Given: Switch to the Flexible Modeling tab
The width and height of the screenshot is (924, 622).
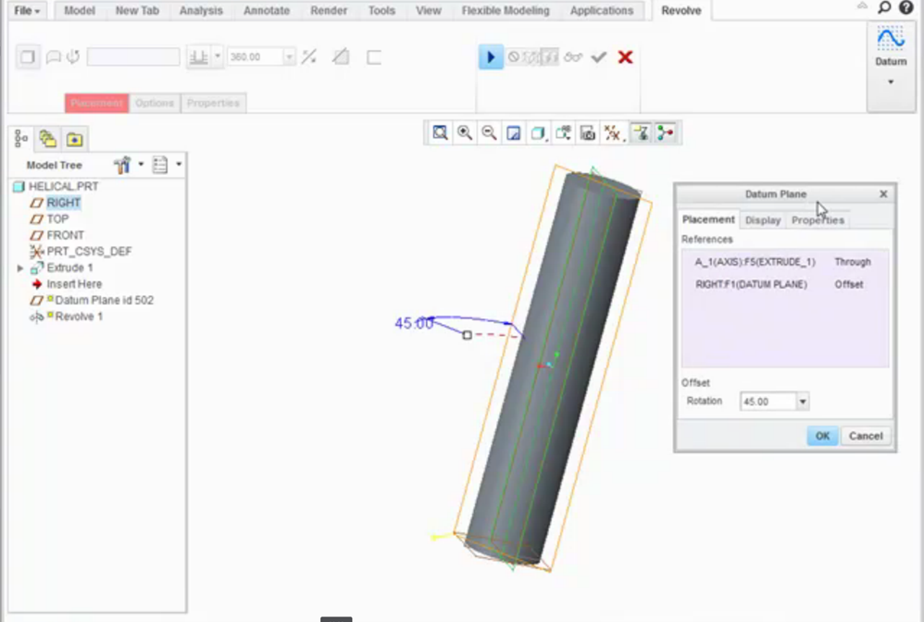Looking at the screenshot, I should (505, 10).
